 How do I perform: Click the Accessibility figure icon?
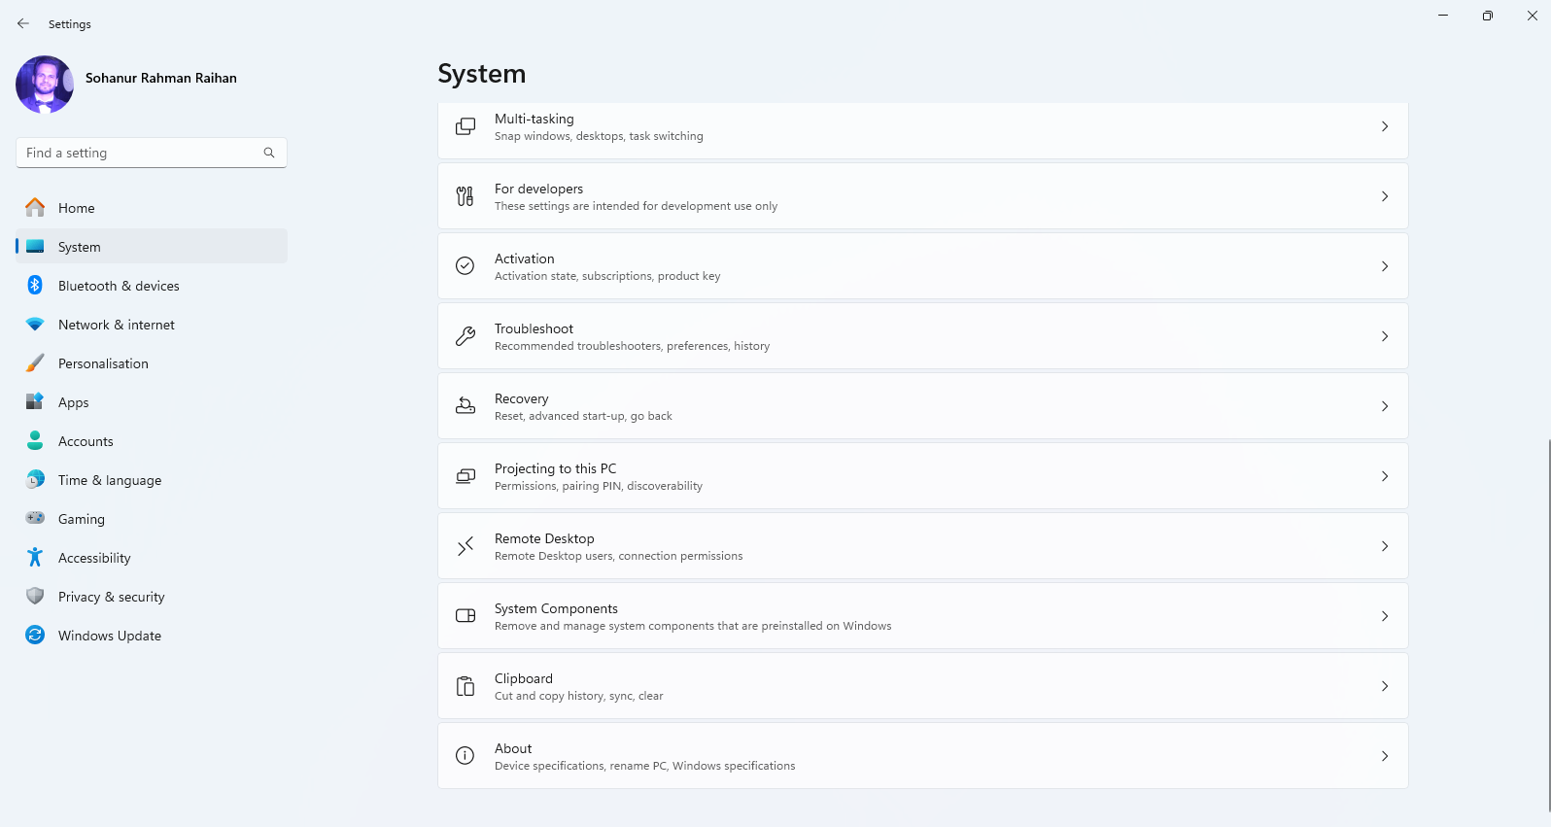35,557
